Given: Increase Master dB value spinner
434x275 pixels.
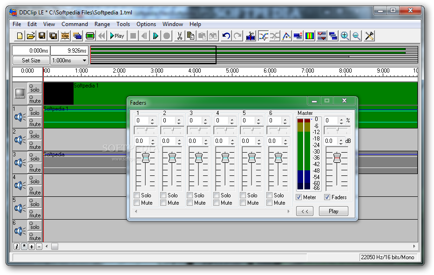Looking at the screenshot, I should click(x=341, y=139).
